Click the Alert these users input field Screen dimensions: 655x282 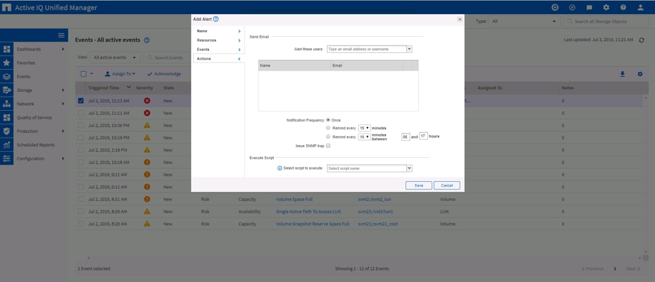pos(367,49)
